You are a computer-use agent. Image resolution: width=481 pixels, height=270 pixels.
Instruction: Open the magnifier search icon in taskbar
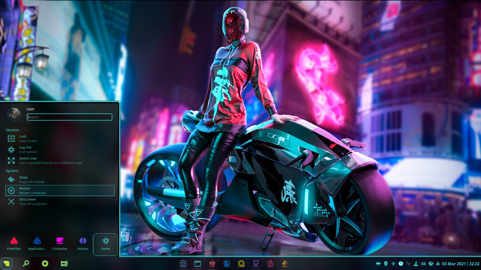tap(26, 263)
